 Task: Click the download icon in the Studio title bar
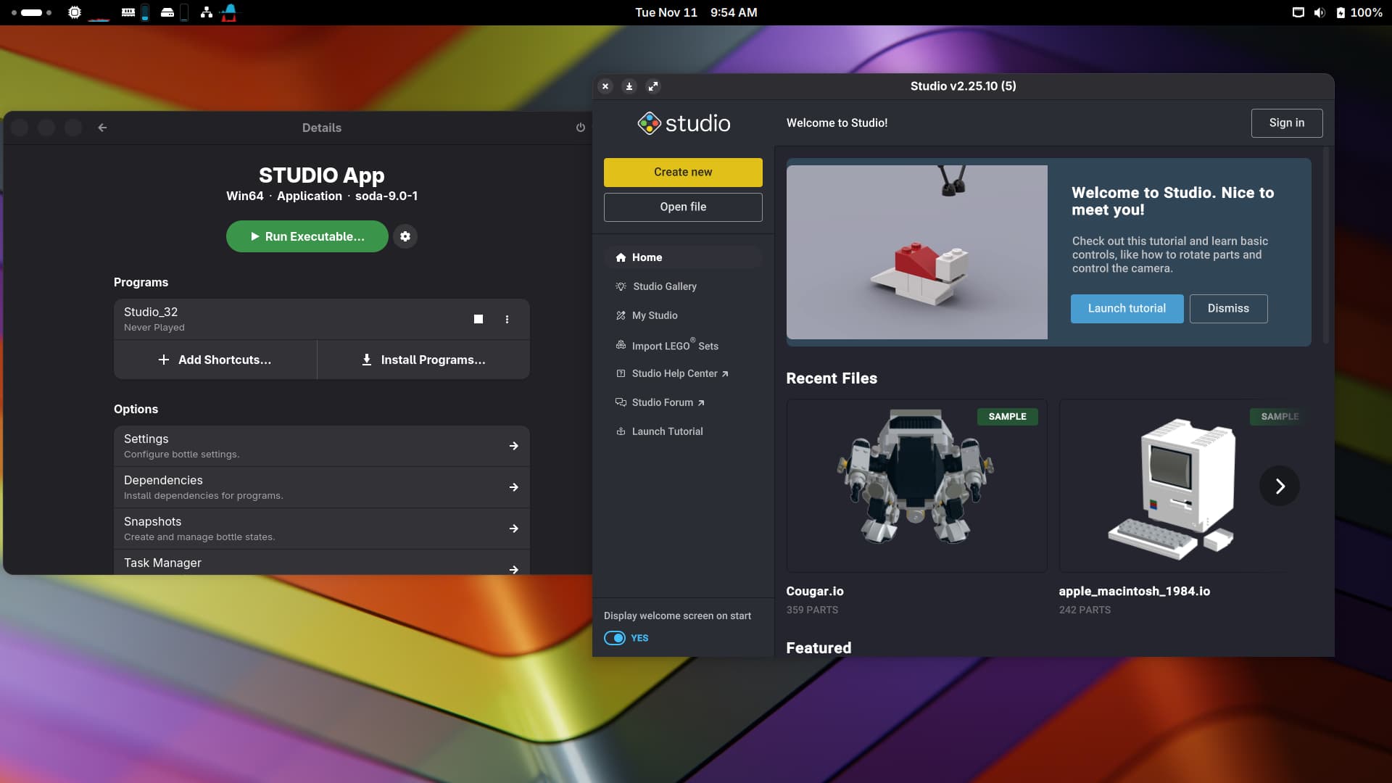pyautogui.click(x=629, y=86)
